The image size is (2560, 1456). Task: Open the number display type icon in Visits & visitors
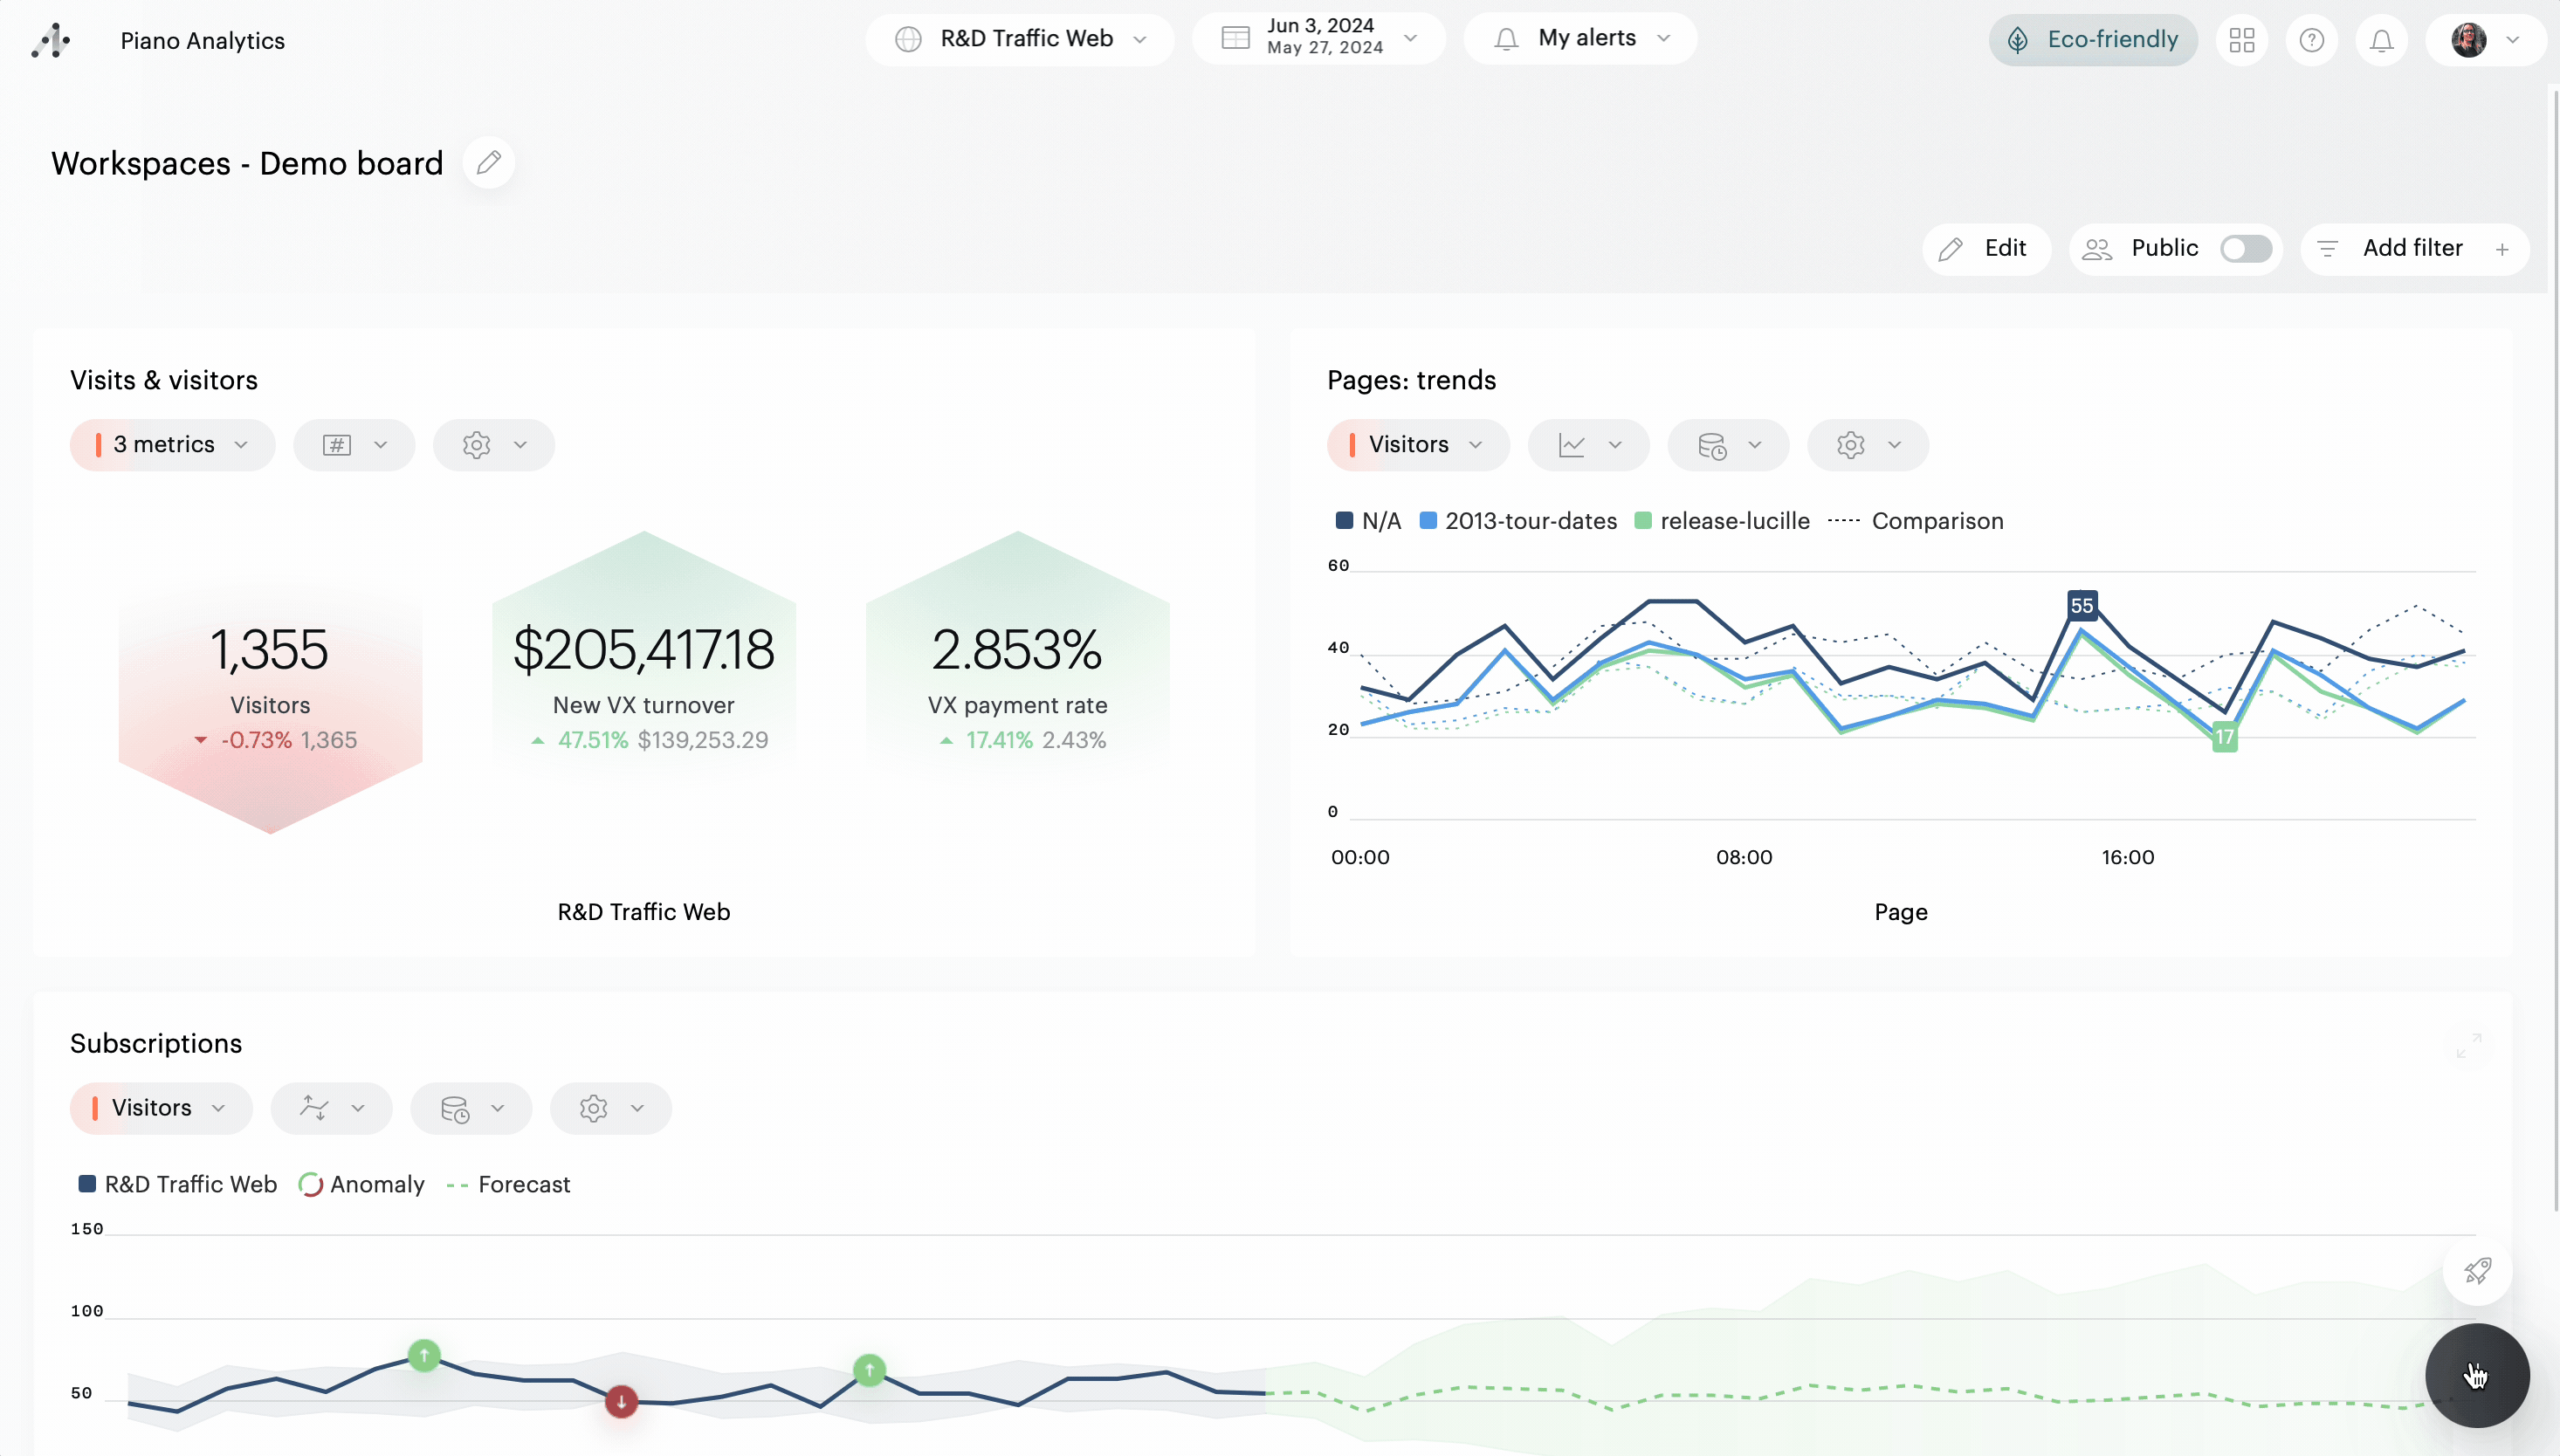tap(337, 445)
